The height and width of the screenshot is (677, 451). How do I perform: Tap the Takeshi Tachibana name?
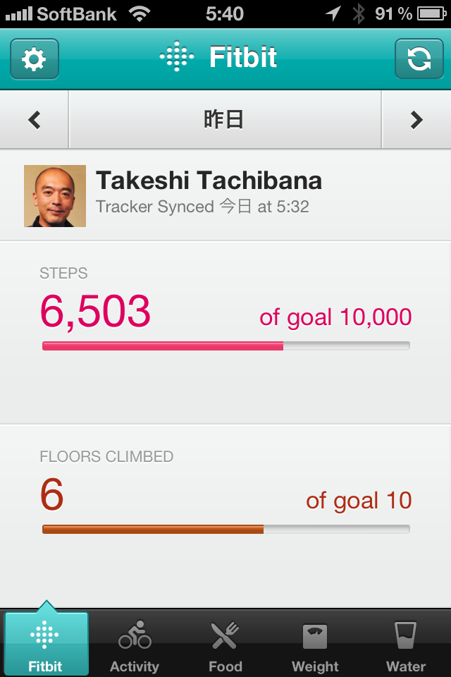pos(209,181)
